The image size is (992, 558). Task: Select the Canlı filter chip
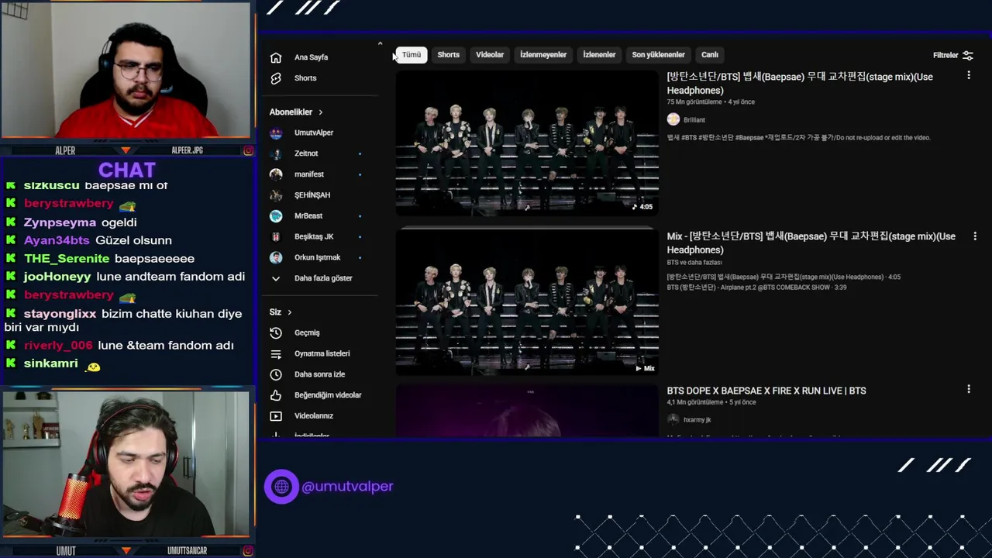click(710, 55)
